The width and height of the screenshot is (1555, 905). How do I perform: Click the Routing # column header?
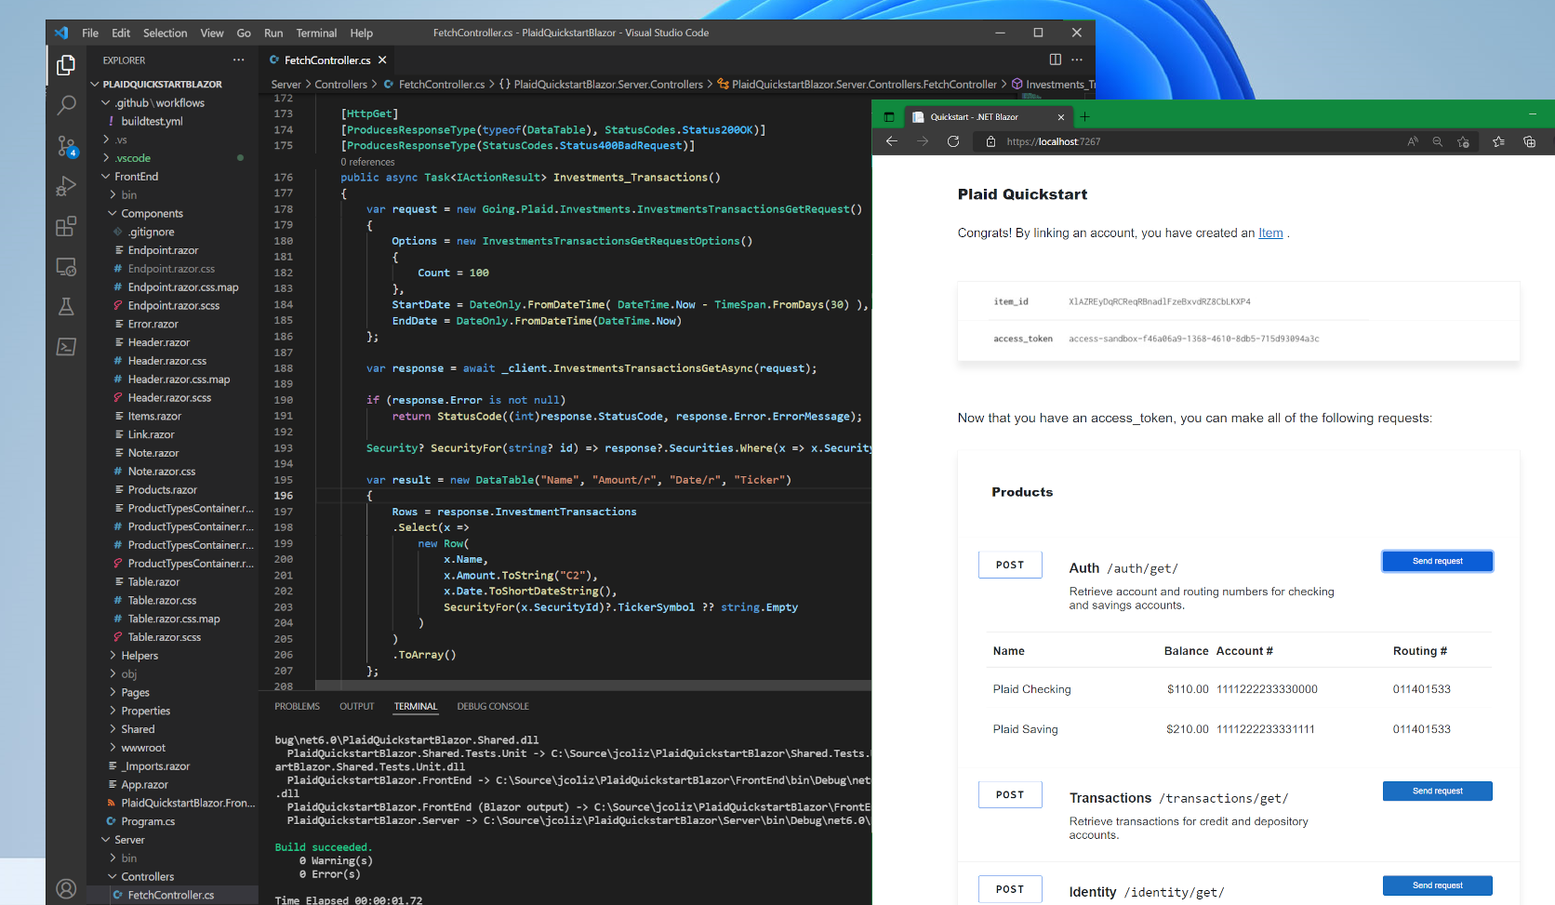(1419, 651)
